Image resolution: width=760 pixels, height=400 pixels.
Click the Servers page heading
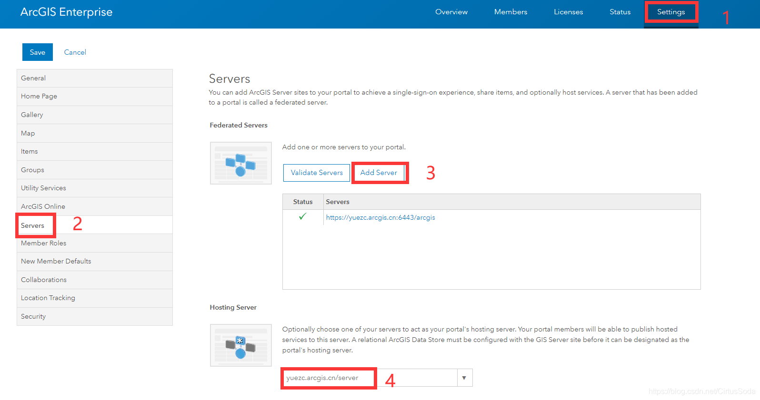[230, 79]
